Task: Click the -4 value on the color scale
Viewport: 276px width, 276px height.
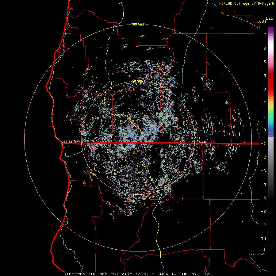Action: tap(263, 184)
